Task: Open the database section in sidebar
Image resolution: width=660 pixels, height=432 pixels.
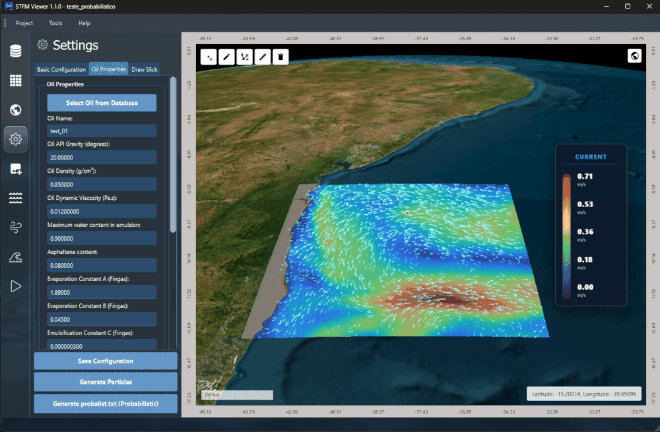Action: [16, 51]
